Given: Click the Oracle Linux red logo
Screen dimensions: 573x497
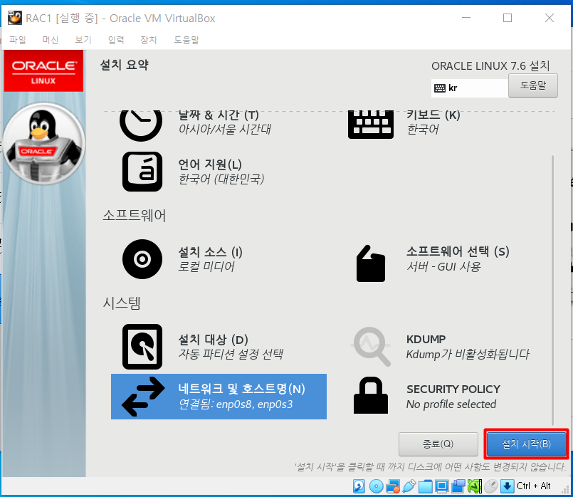Looking at the screenshot, I should (43, 71).
